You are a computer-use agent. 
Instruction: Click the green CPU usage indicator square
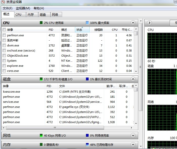(41, 23)
